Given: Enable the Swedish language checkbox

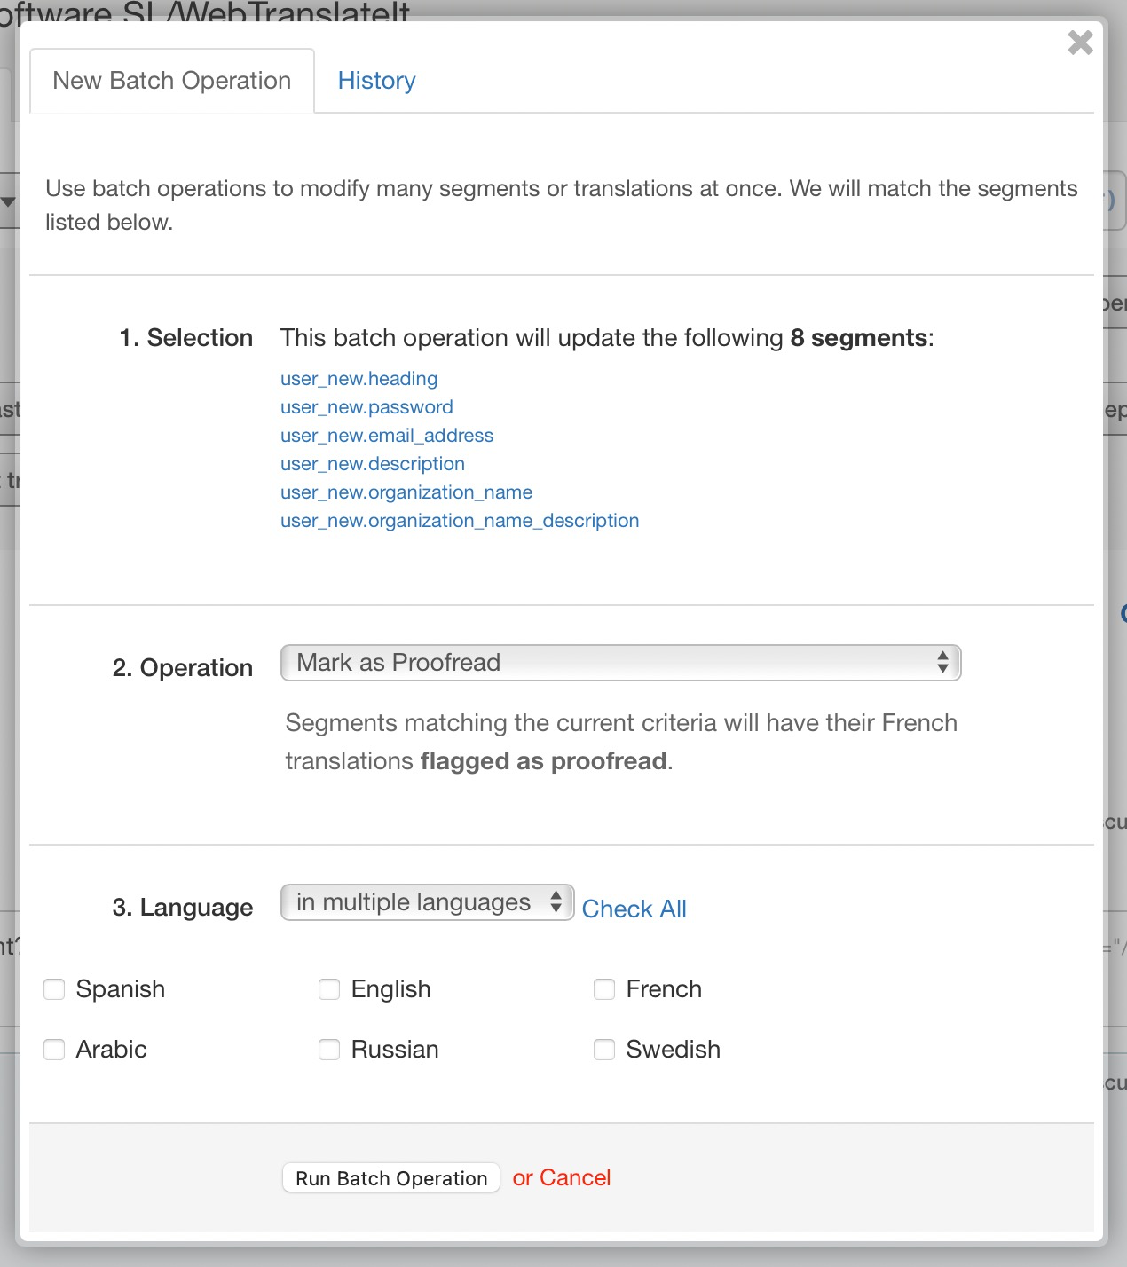Looking at the screenshot, I should [x=605, y=1050].
